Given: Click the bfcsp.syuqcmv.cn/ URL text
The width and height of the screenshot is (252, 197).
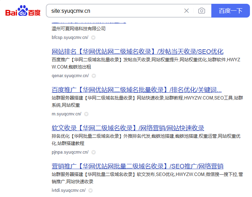Looking at the screenshot, I should (70, 38).
